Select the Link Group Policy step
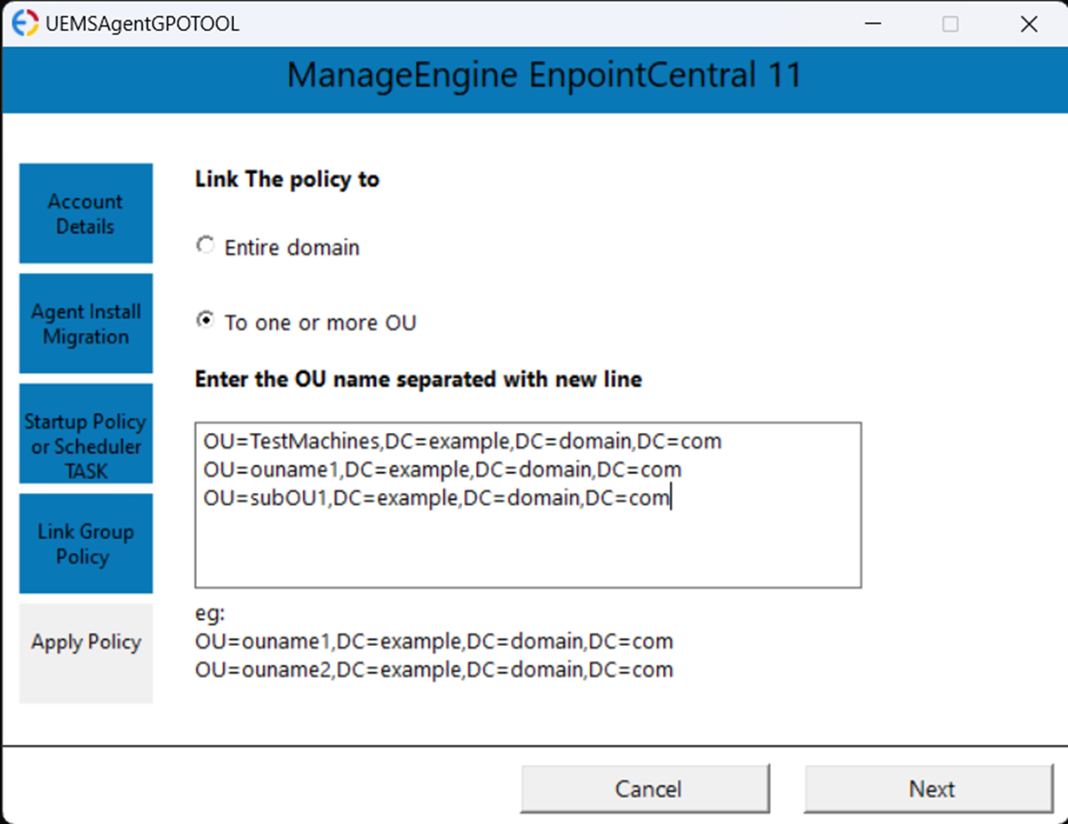Screen dimensions: 1068x824 point(86,543)
